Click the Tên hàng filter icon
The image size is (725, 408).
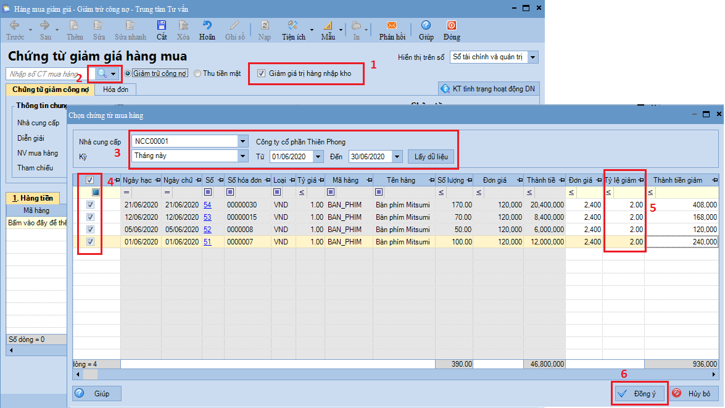pyautogui.click(x=379, y=192)
